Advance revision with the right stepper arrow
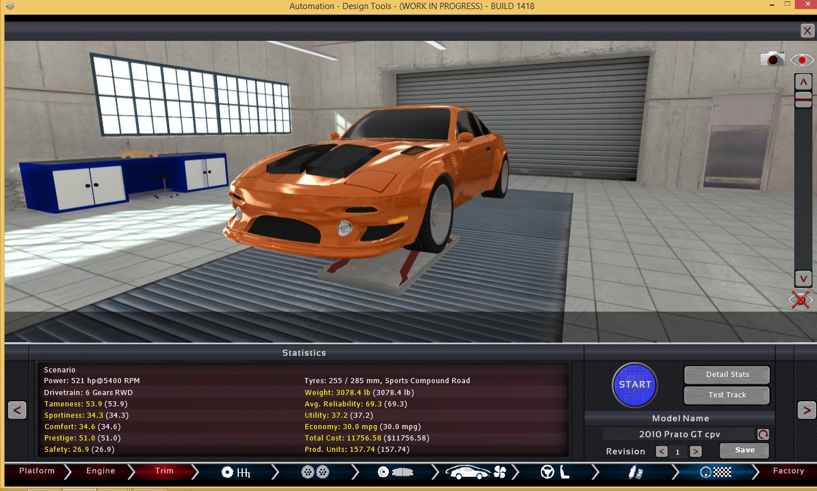The height and width of the screenshot is (491, 817). [x=696, y=451]
